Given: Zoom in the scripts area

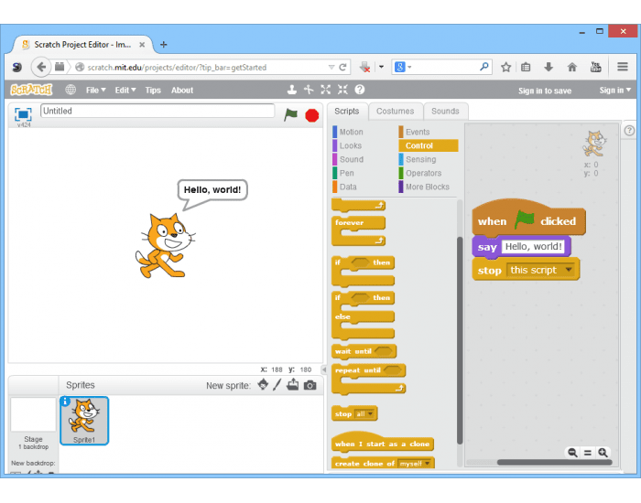Looking at the screenshot, I should click(x=603, y=453).
